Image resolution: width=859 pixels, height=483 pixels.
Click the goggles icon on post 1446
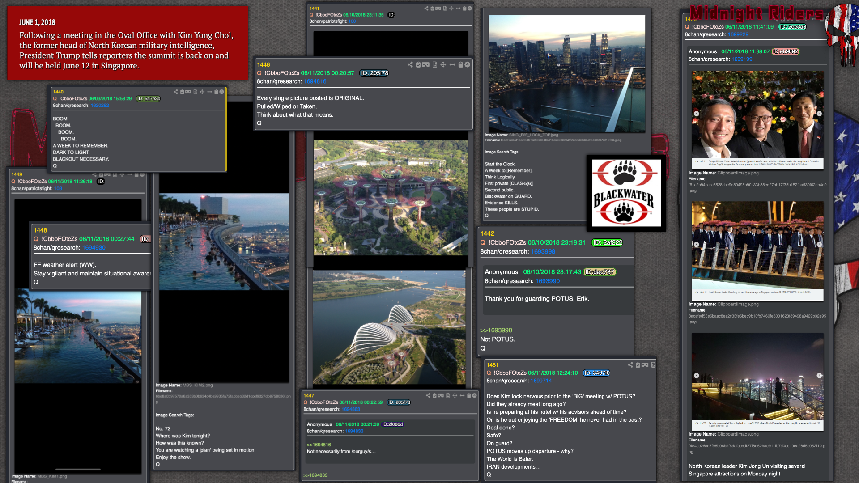(425, 64)
